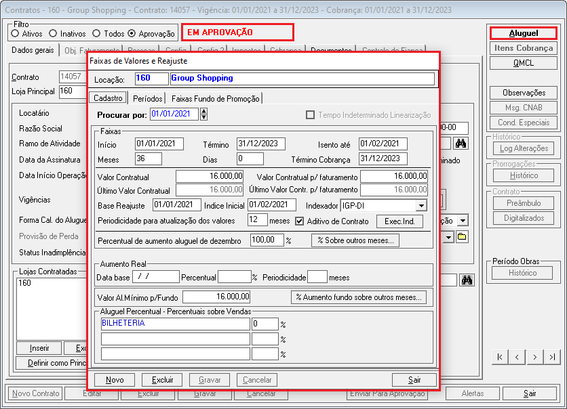
Task: Open Log Alterações history
Action: [x=523, y=148]
